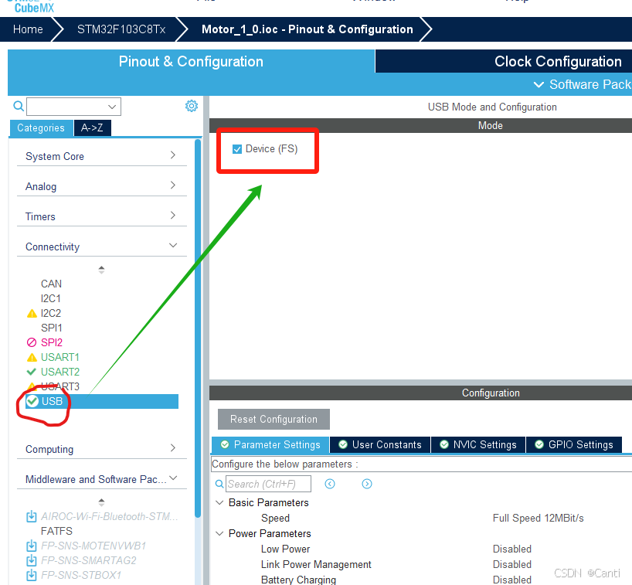632x585 pixels.
Task: Click the Full Speed 12MBit/s value
Action: [x=538, y=518]
